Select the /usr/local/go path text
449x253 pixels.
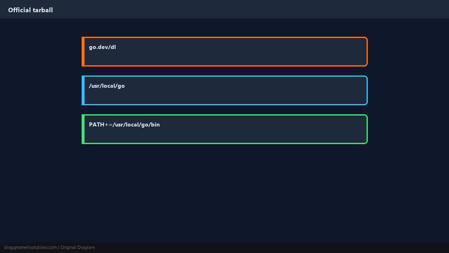[x=107, y=86]
